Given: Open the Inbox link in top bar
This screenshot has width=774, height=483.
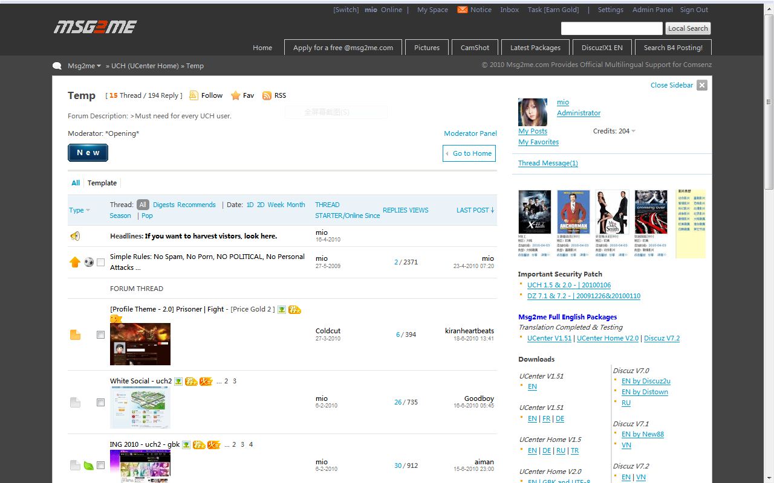Looking at the screenshot, I should (510, 10).
